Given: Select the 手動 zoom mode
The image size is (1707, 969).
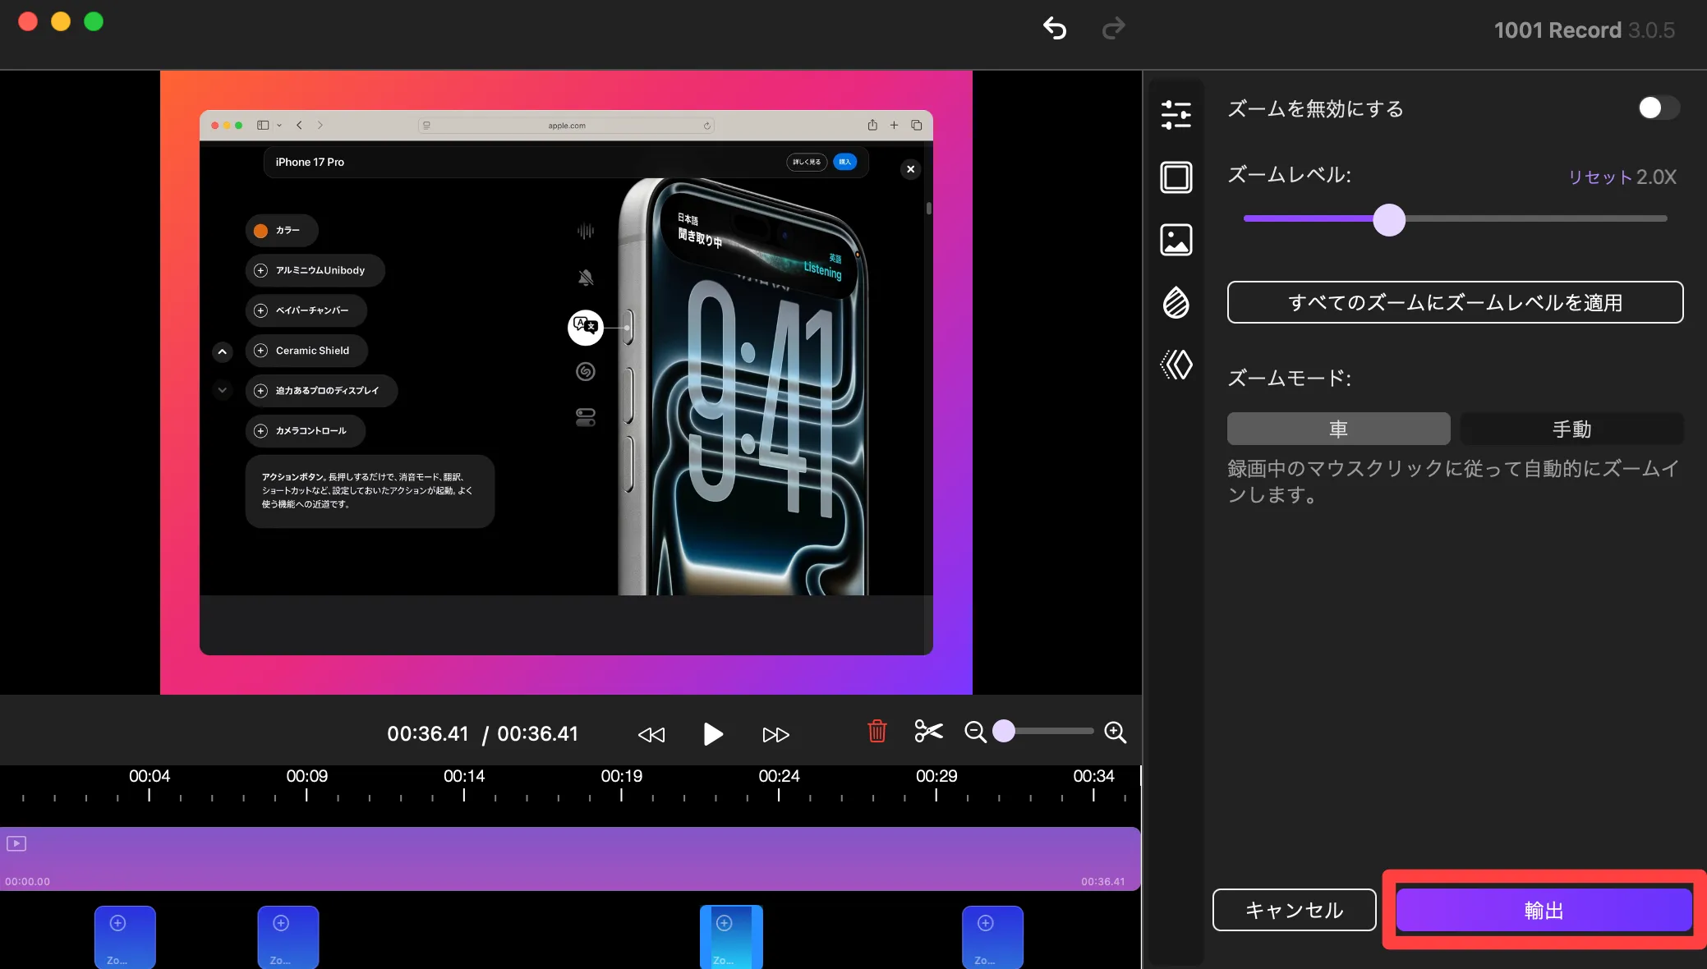Looking at the screenshot, I should (x=1571, y=429).
